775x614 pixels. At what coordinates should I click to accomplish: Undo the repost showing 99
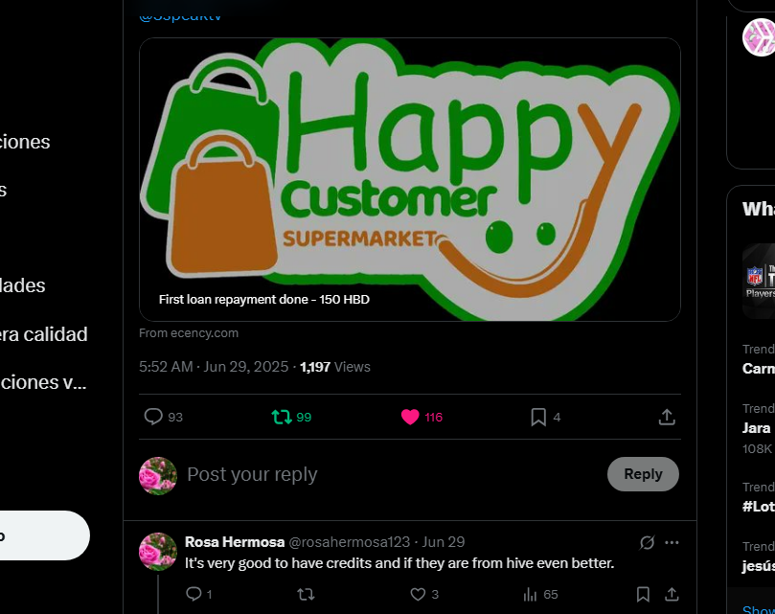click(282, 417)
